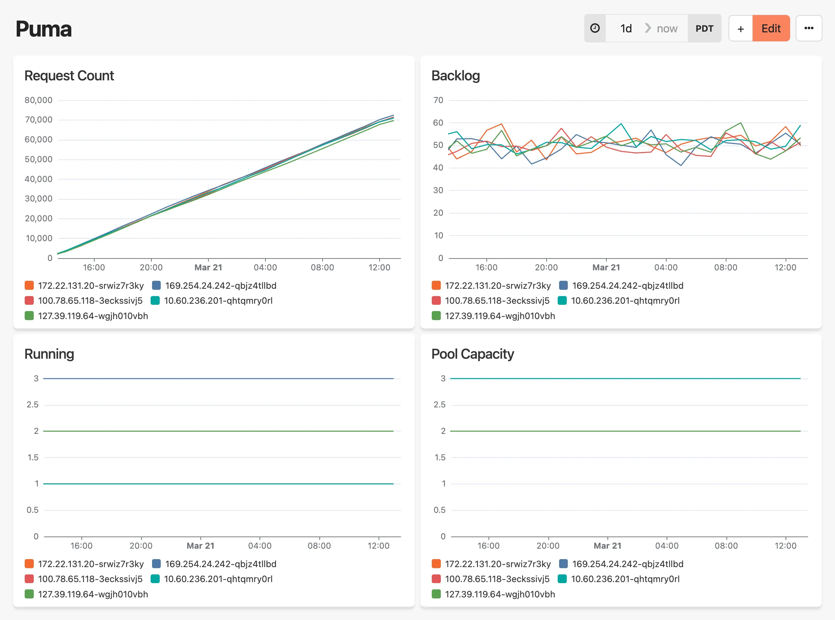Click the clock icon in time picker

pyautogui.click(x=595, y=29)
